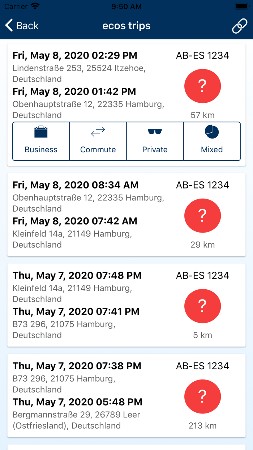Open the ecos trips title bar
This screenshot has width=253, height=450.
tap(126, 25)
